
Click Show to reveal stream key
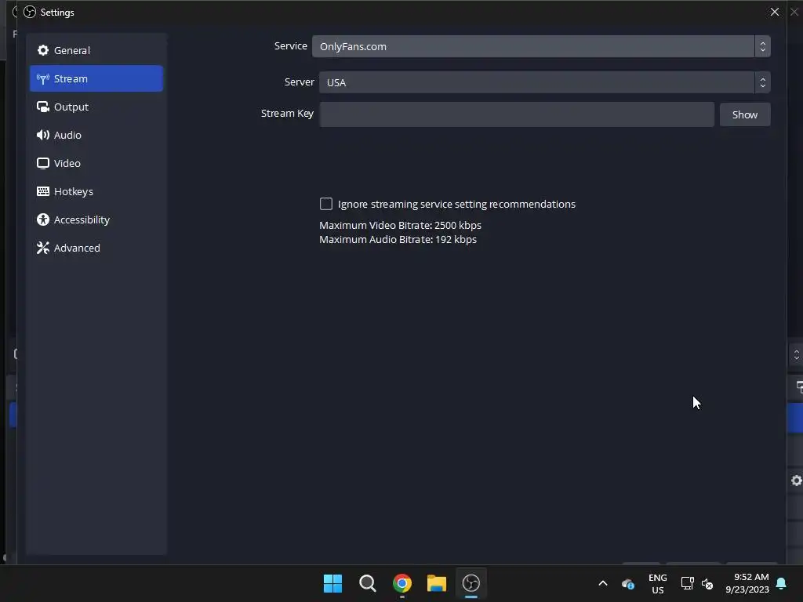[745, 114]
